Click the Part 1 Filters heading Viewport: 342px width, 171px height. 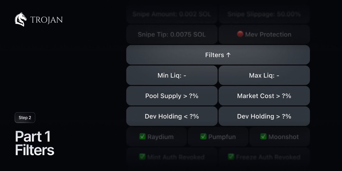(x=35, y=143)
